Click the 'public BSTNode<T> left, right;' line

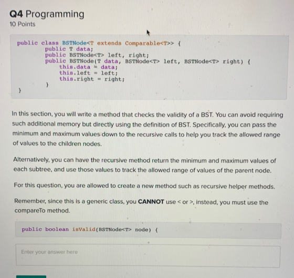click(x=97, y=55)
